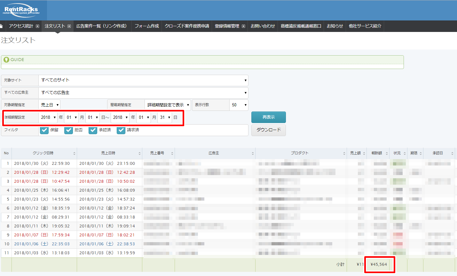Viewport: 457px width, 276px height.
Task: Open the 対象サイト dropdown
Action: 143,80
